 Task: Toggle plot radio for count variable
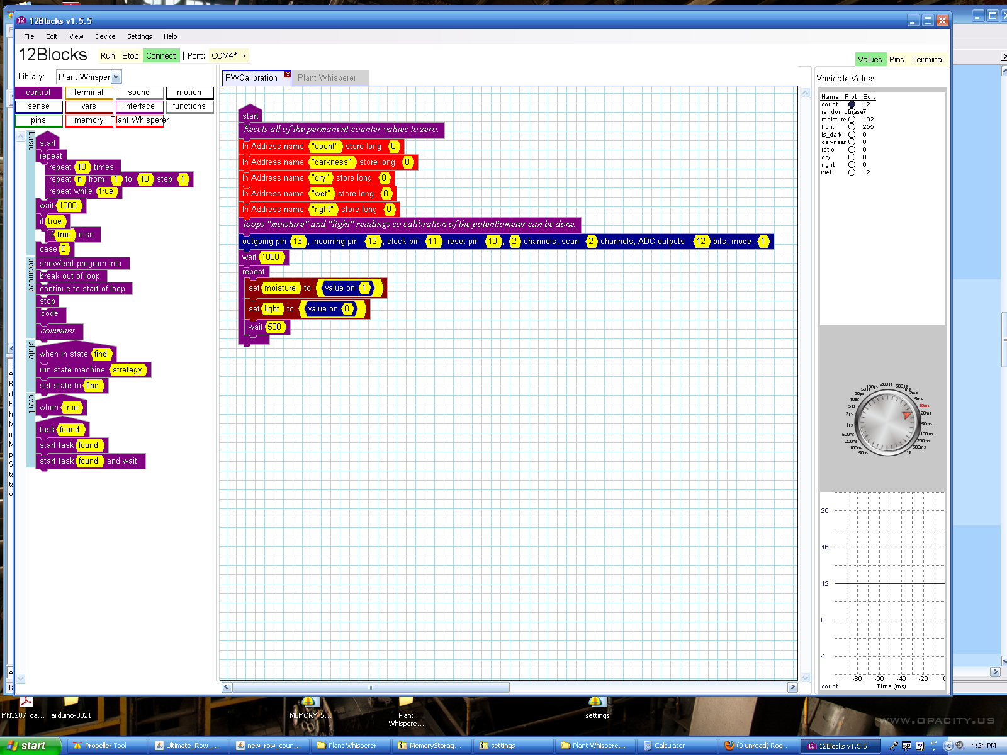click(x=852, y=104)
